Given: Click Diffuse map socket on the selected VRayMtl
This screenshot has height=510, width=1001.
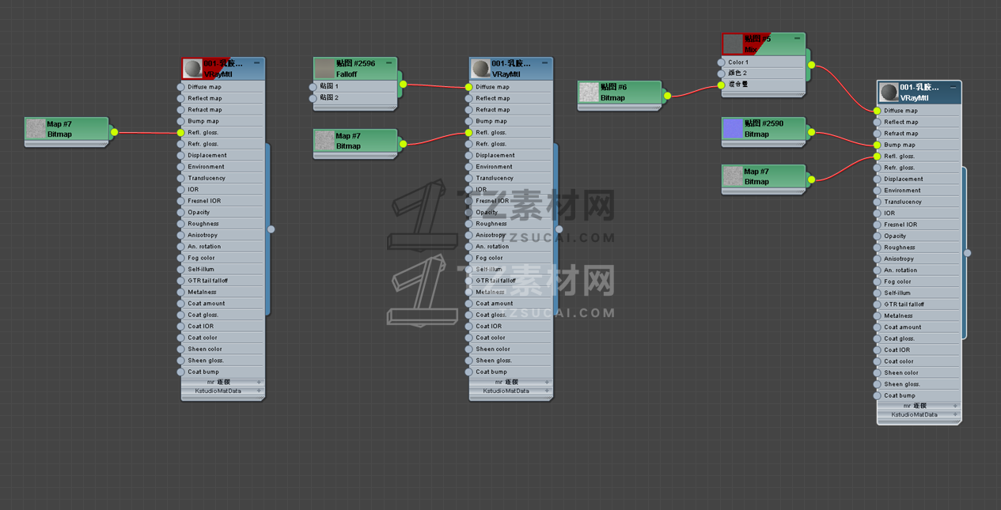Looking at the screenshot, I should click(x=877, y=111).
